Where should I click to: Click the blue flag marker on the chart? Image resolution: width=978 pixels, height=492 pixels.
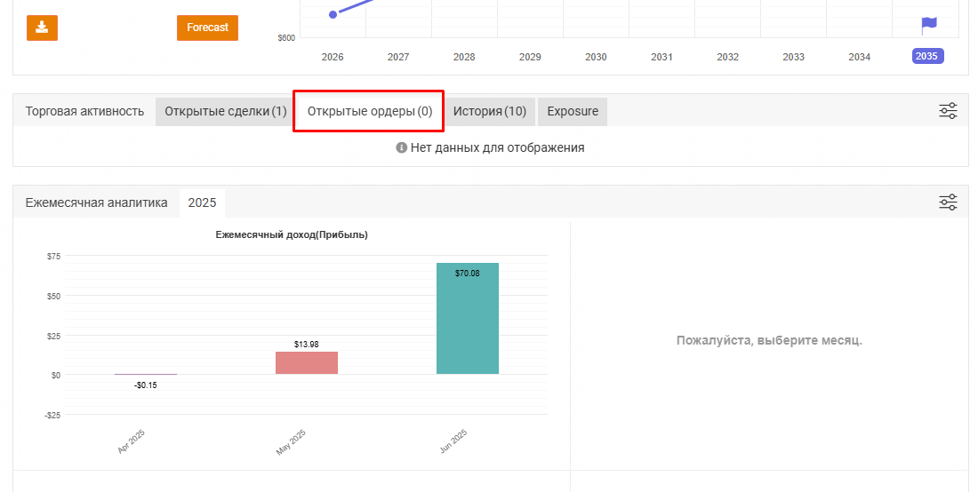[x=929, y=26]
